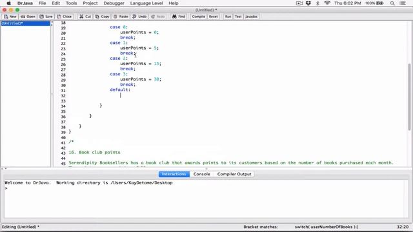Click the Serendipity Booksellers comment line
The image size is (413, 232).
231,163
